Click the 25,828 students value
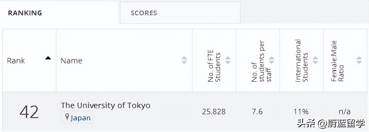The height and width of the screenshot is (132, 369). [214, 112]
